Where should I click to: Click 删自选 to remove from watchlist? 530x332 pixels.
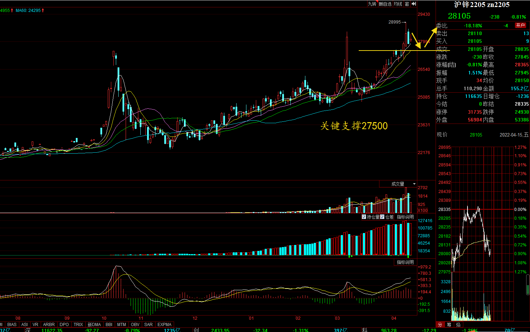(385, 4)
